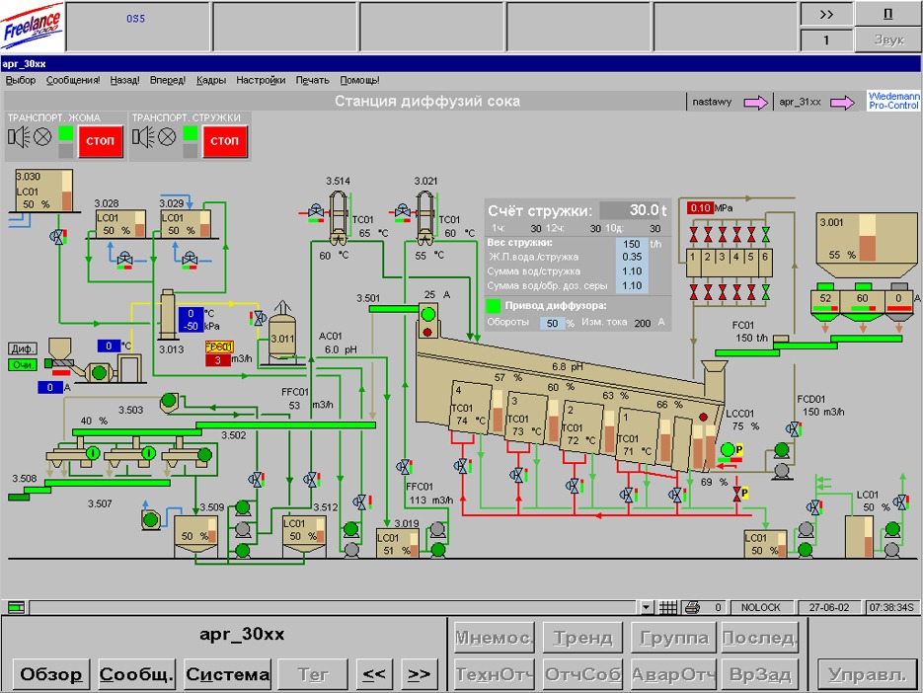The width and height of the screenshot is (923, 693).
Task: Click pink arrow next to nastawy
Action: click(755, 102)
